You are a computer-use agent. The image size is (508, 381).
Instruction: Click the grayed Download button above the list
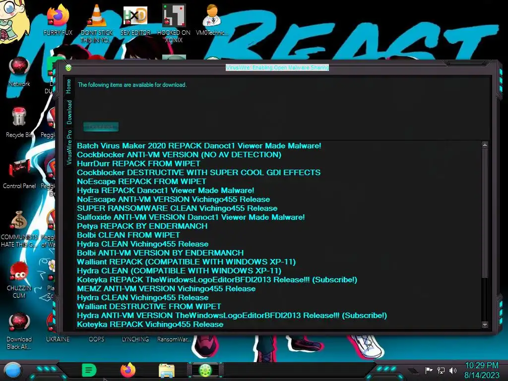(101, 127)
